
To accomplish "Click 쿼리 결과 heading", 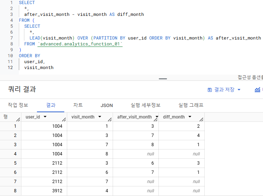I will [22, 89].
